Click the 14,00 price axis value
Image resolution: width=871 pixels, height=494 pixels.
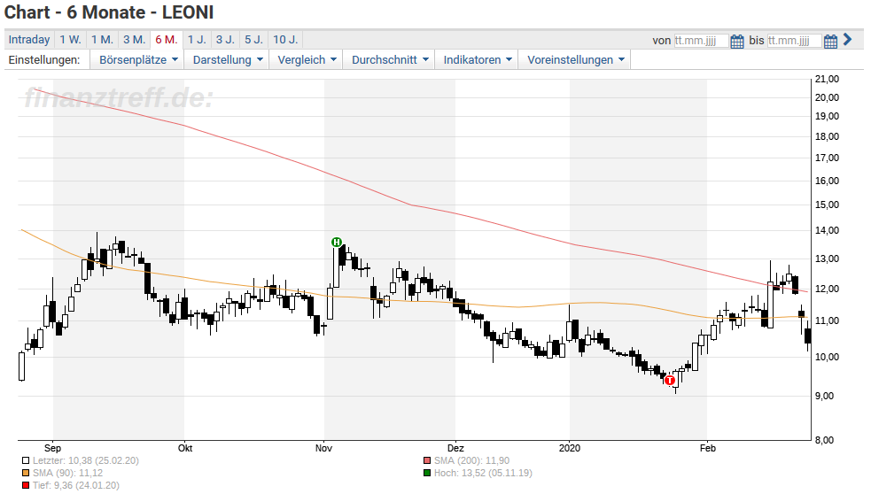coord(827,230)
